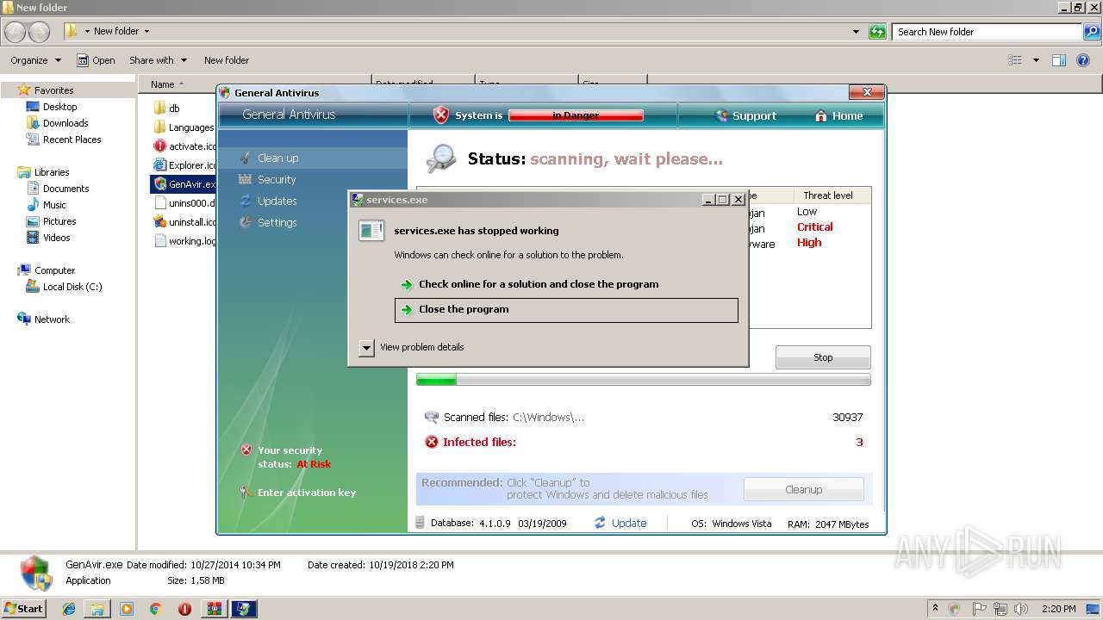Click the red shield System status icon

(x=441, y=115)
